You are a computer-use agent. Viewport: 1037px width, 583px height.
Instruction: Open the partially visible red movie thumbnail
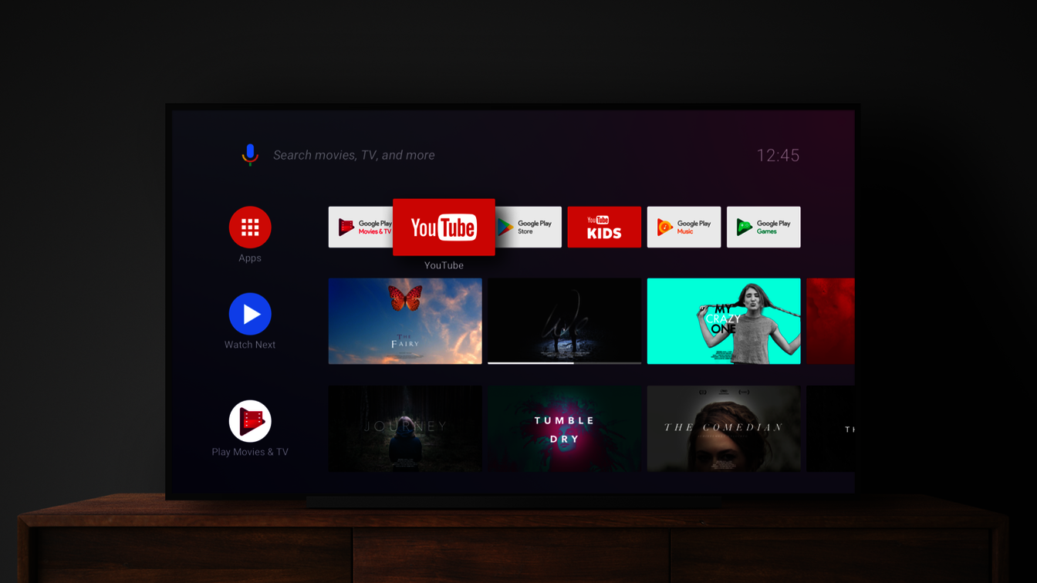pos(830,321)
